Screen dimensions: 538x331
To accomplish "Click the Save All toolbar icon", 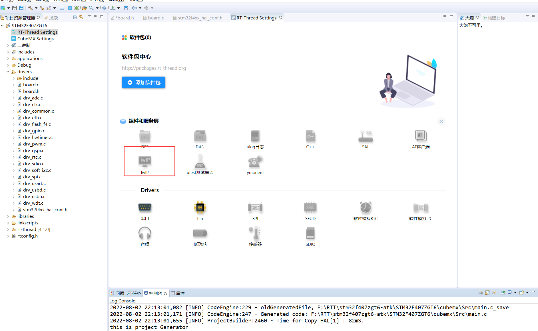I will coord(21,8).
